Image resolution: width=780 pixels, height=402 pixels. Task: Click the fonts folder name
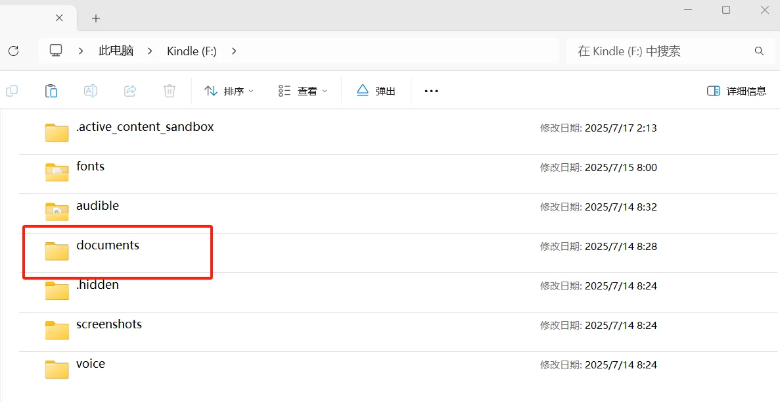(90, 166)
